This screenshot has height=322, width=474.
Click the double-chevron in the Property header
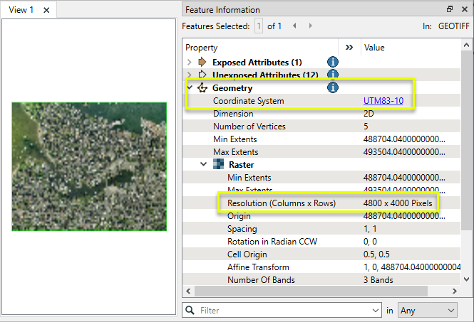349,47
